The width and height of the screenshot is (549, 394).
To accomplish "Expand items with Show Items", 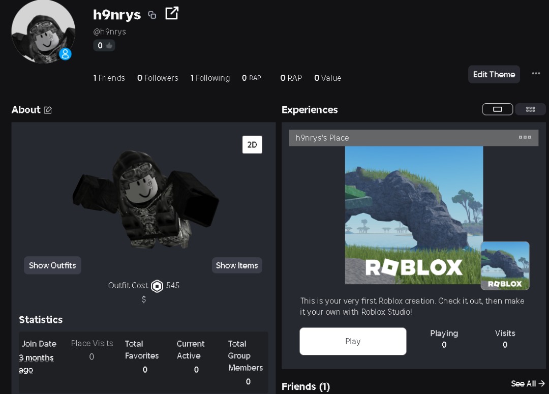I will click(x=237, y=265).
